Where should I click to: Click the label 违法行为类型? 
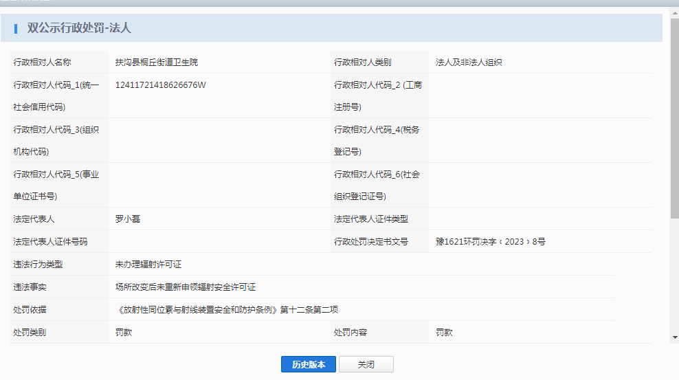coord(38,265)
